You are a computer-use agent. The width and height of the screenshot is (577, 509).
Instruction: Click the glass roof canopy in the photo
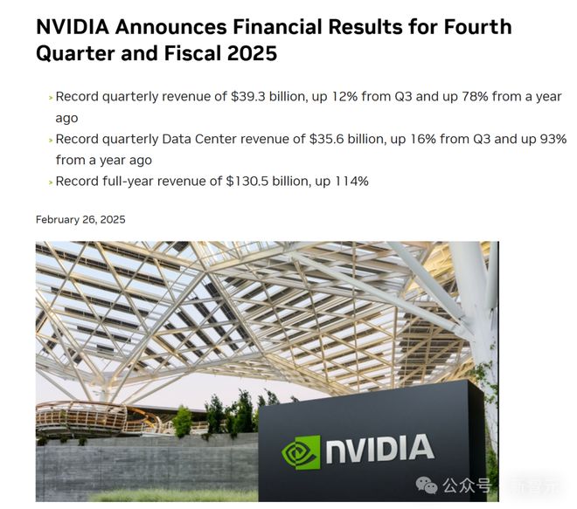262,297
